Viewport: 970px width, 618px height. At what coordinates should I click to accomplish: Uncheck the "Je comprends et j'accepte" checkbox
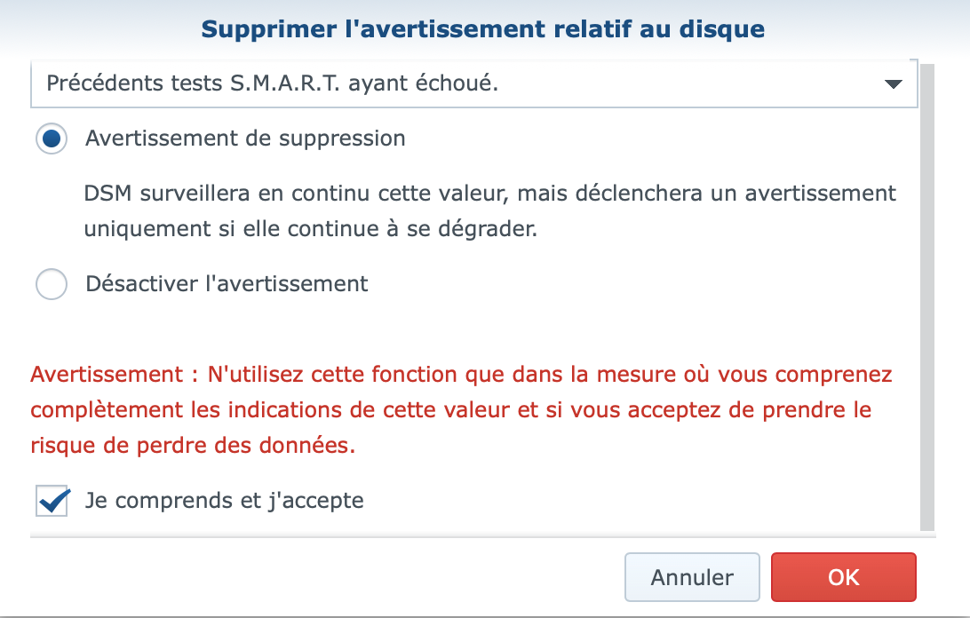coord(52,501)
